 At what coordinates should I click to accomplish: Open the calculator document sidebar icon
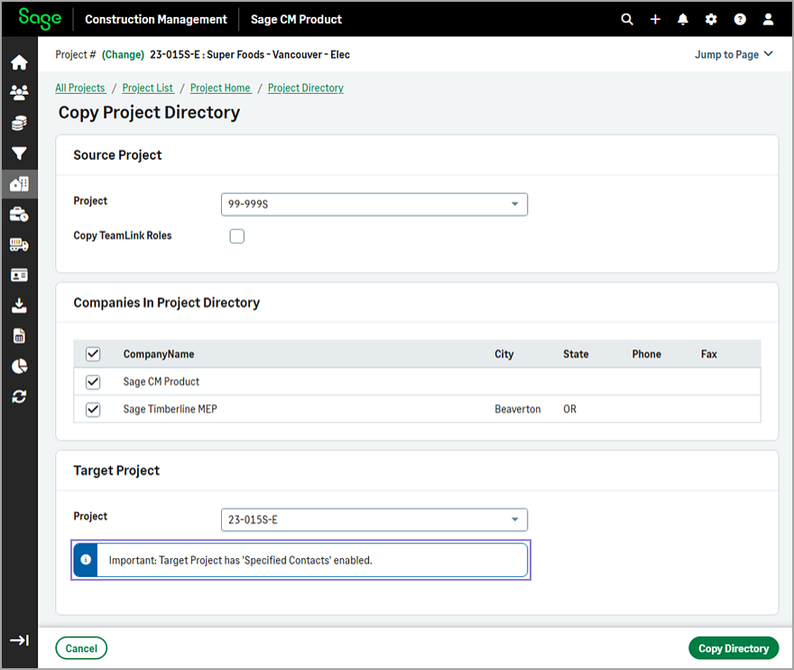[19, 336]
